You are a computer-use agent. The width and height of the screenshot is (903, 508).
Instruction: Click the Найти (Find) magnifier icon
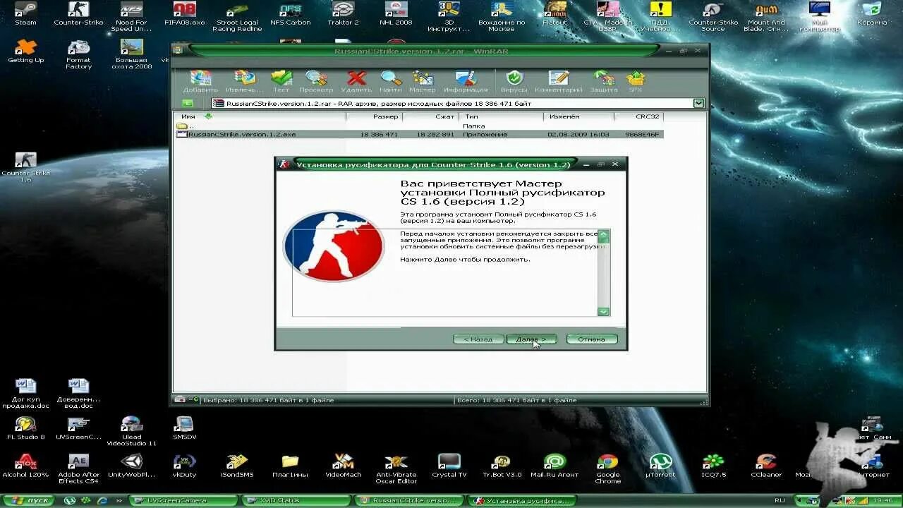tap(390, 81)
